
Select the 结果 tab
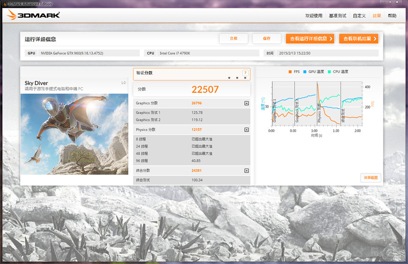click(x=377, y=16)
